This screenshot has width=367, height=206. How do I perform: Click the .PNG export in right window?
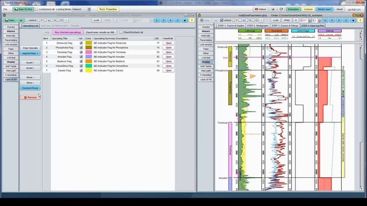(x=286, y=21)
